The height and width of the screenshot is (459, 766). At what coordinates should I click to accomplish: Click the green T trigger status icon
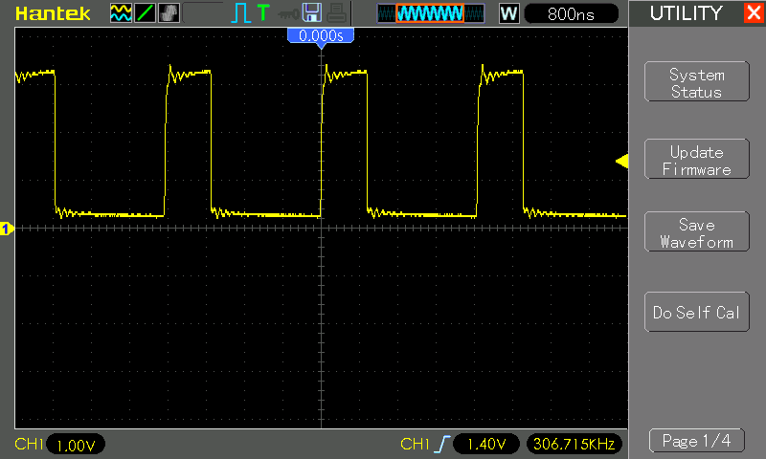263,13
